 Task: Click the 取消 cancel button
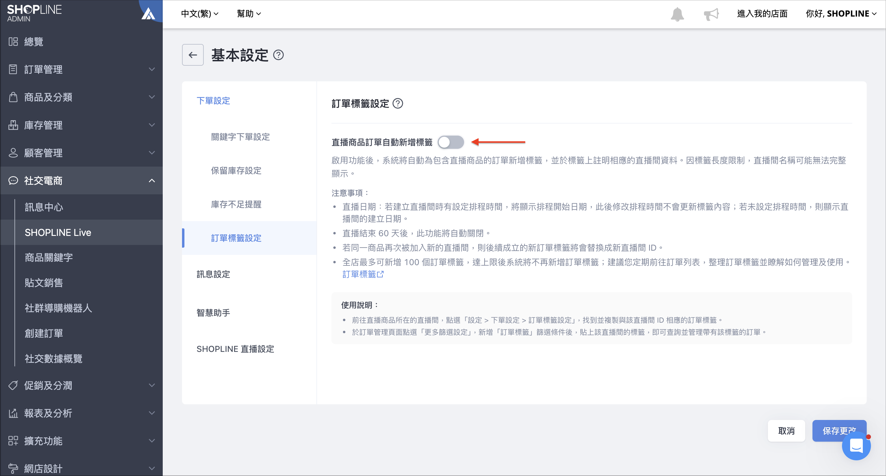[786, 431]
